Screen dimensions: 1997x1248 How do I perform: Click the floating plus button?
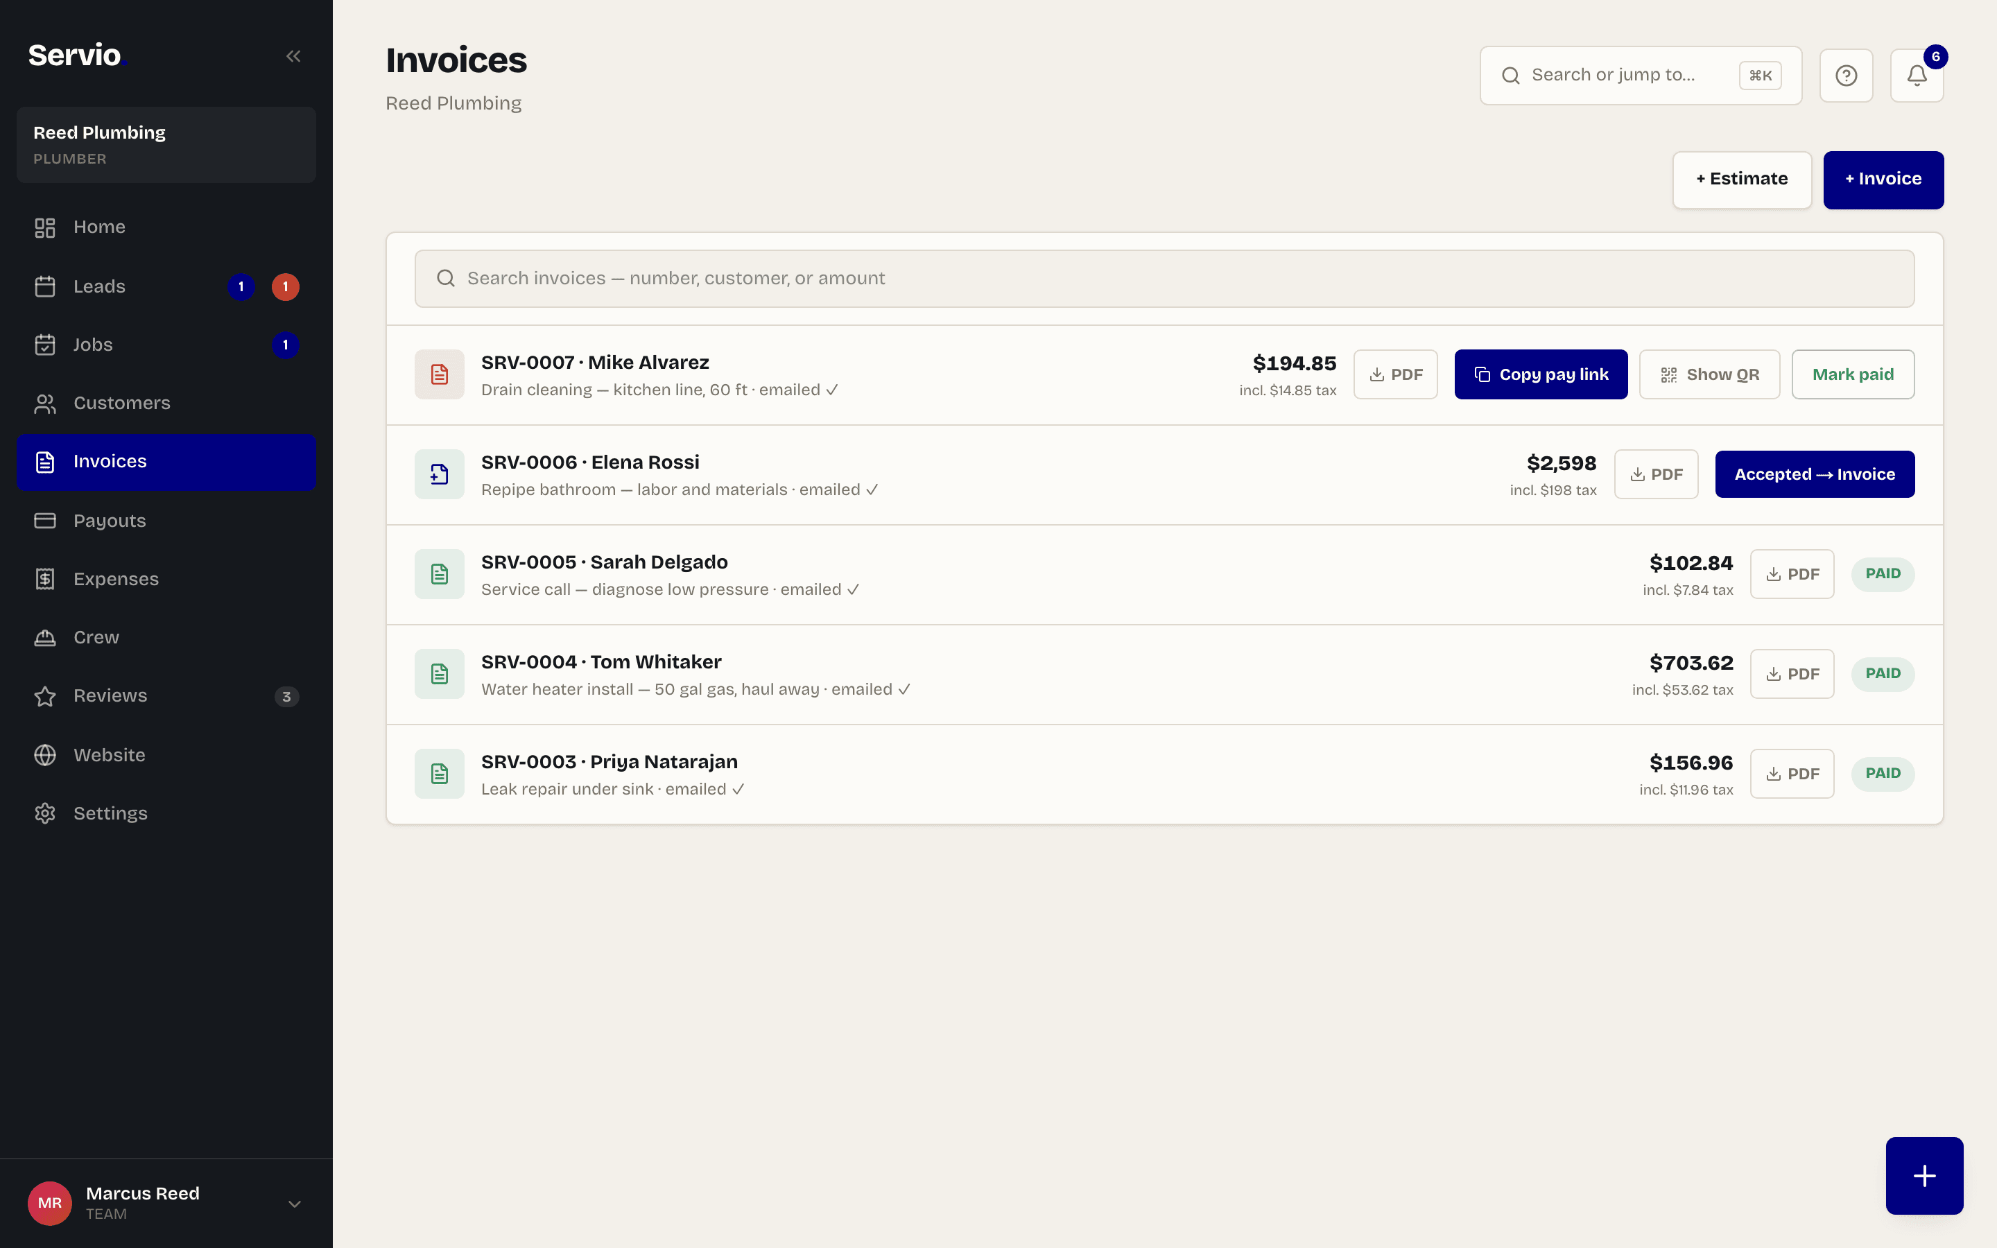[x=1924, y=1175]
